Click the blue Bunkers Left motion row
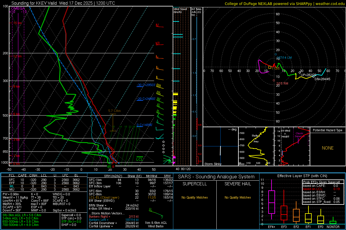 114,220
